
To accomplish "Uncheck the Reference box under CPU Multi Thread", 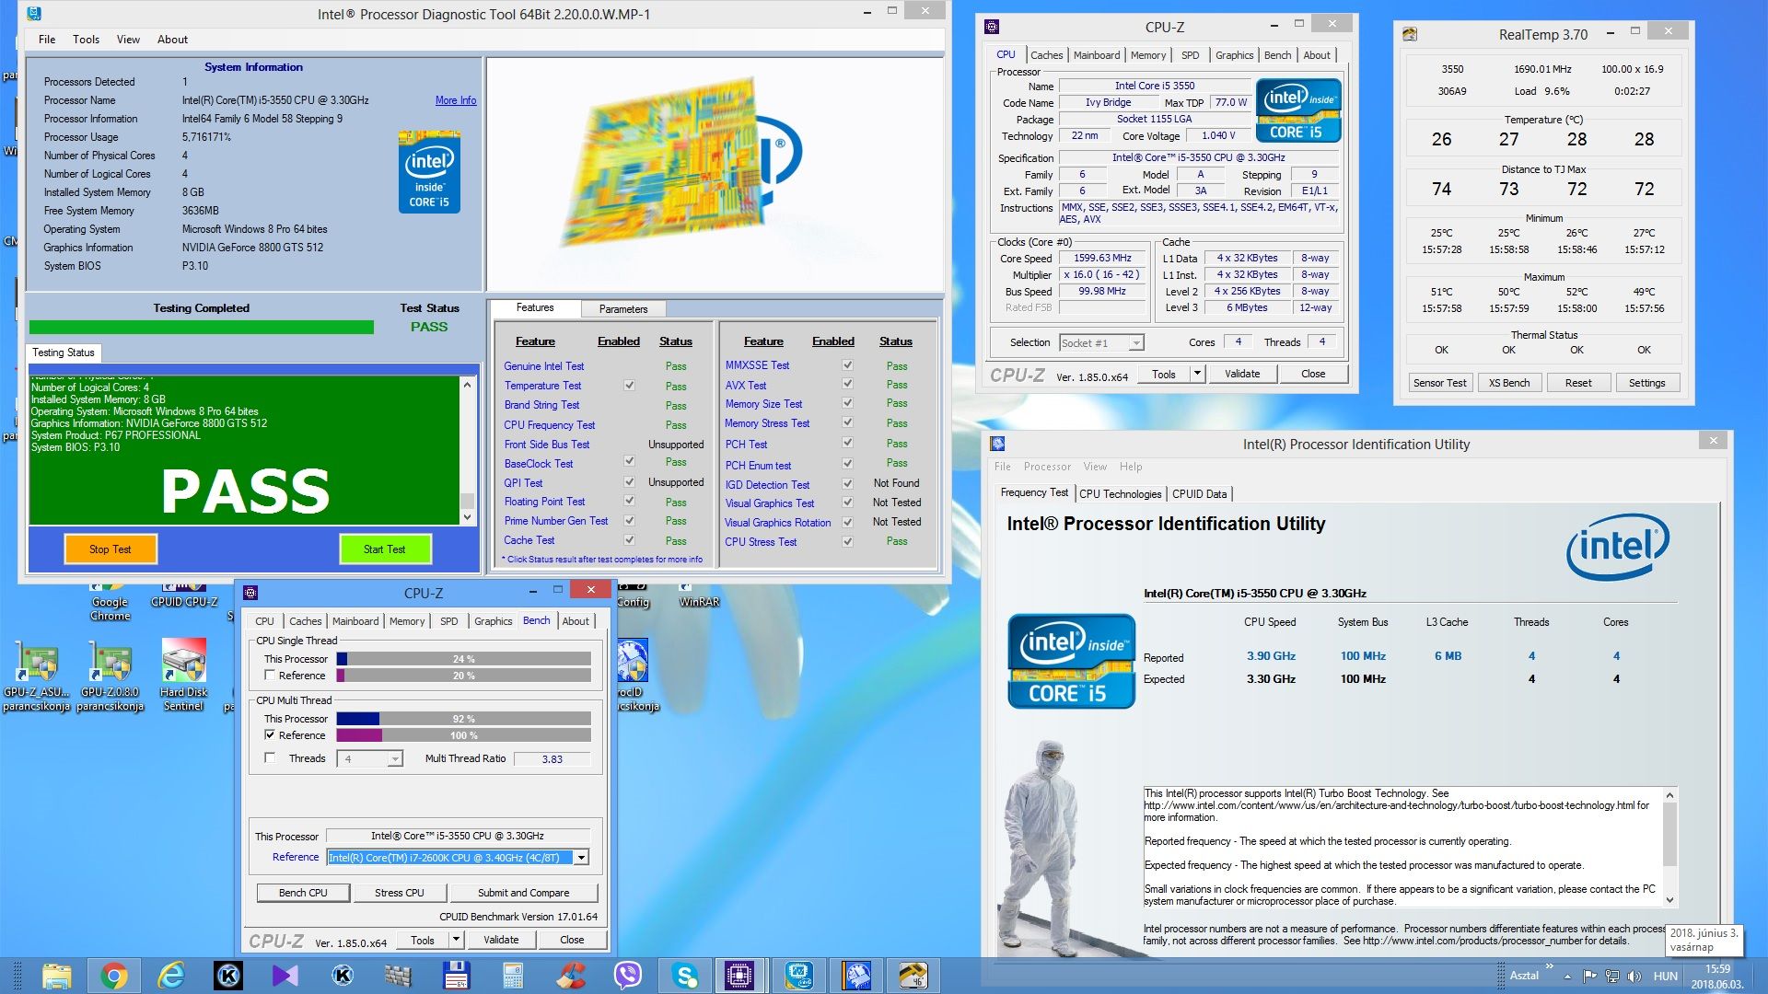I will tap(270, 734).
